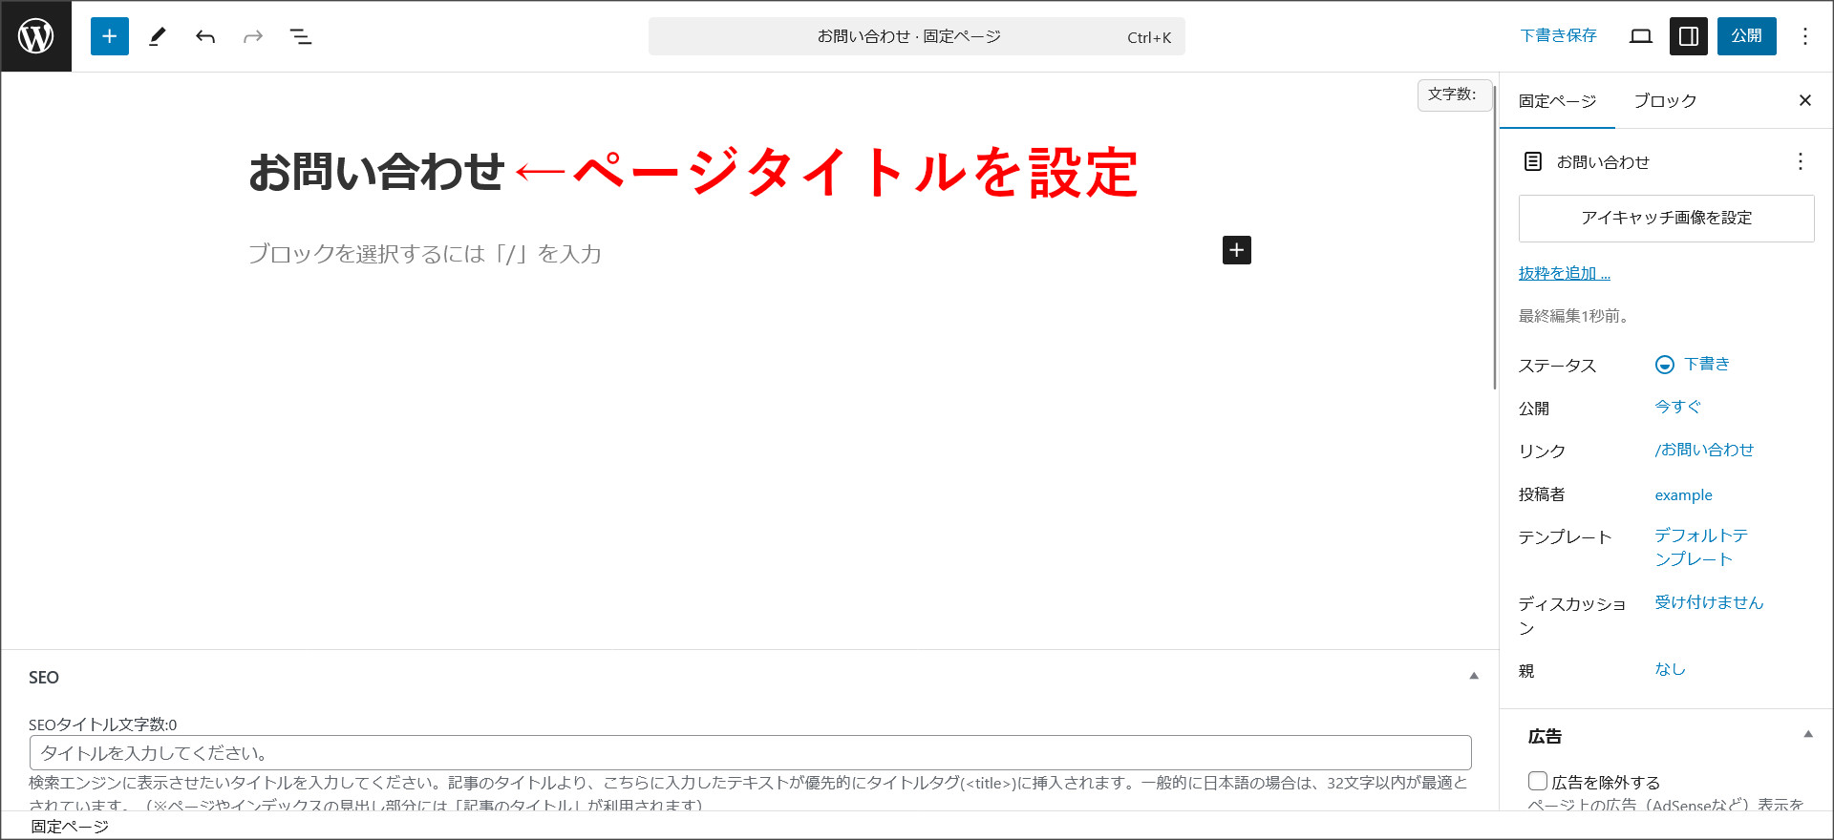Publish the page with 公開 button
The width and height of the screenshot is (1834, 840).
[1747, 36]
